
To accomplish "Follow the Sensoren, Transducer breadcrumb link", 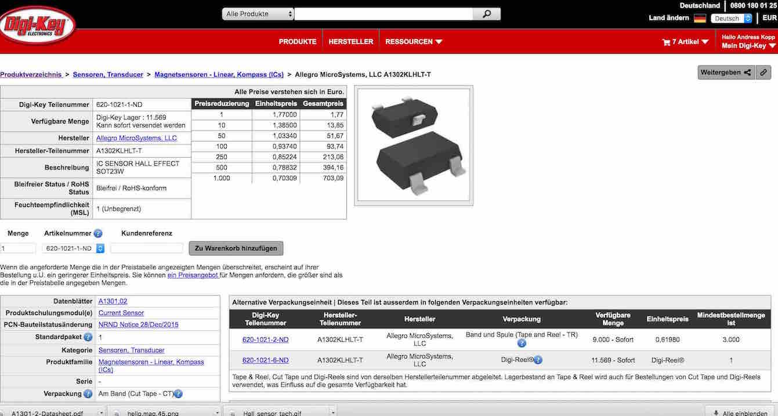I will pos(108,74).
